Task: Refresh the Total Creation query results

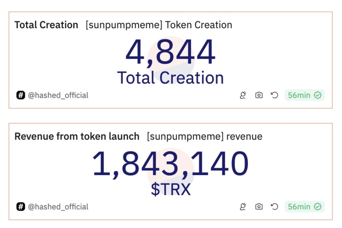Action: click(x=274, y=95)
